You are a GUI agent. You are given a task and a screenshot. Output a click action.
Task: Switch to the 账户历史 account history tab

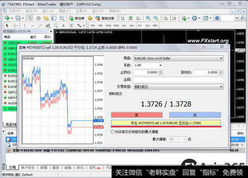(x=28, y=168)
